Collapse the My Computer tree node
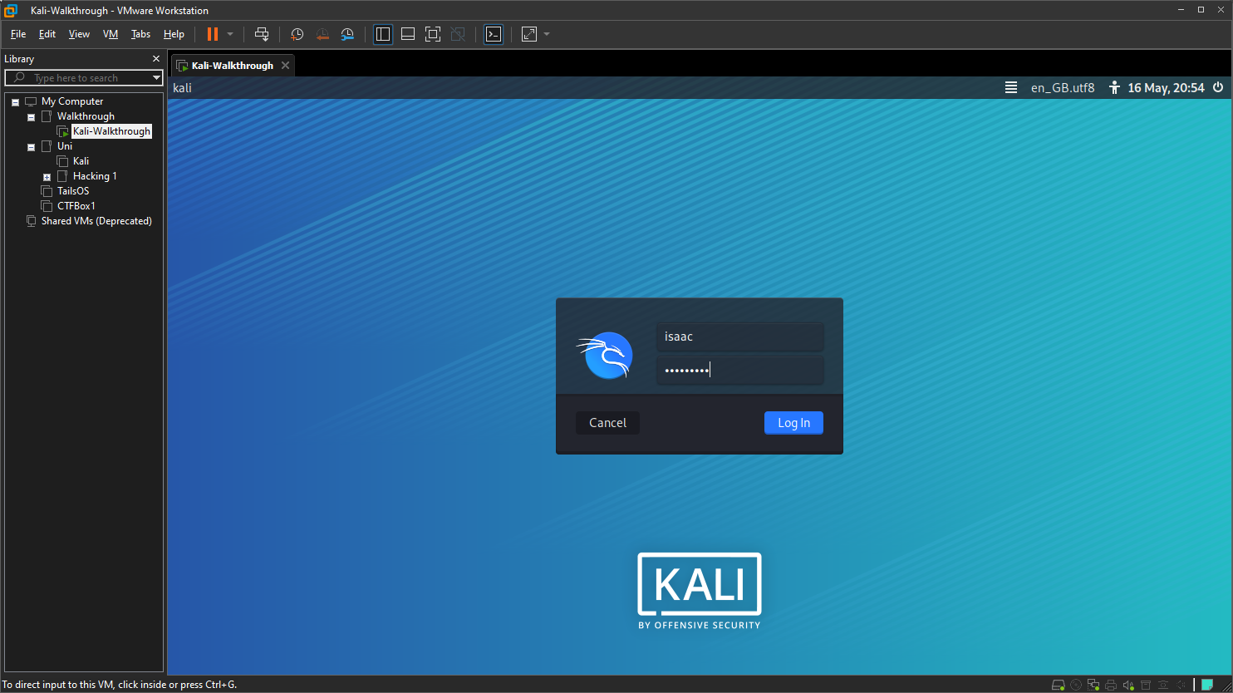The image size is (1233, 693). click(x=15, y=102)
